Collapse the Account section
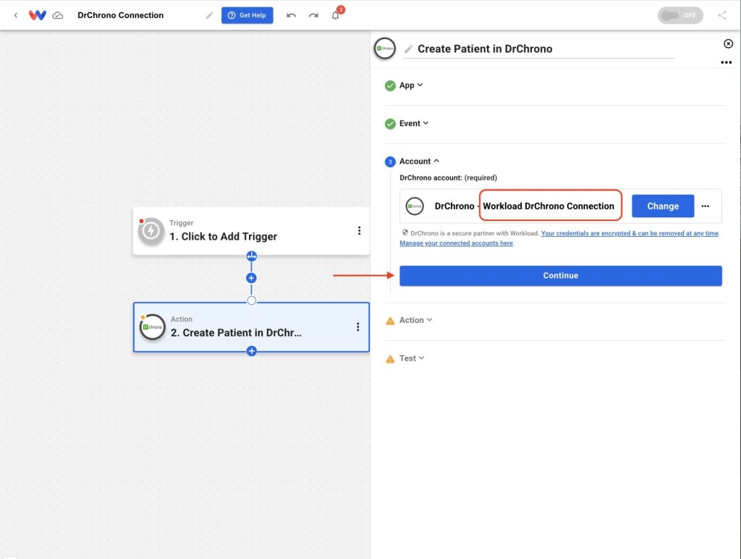This screenshot has width=741, height=559. (419, 161)
